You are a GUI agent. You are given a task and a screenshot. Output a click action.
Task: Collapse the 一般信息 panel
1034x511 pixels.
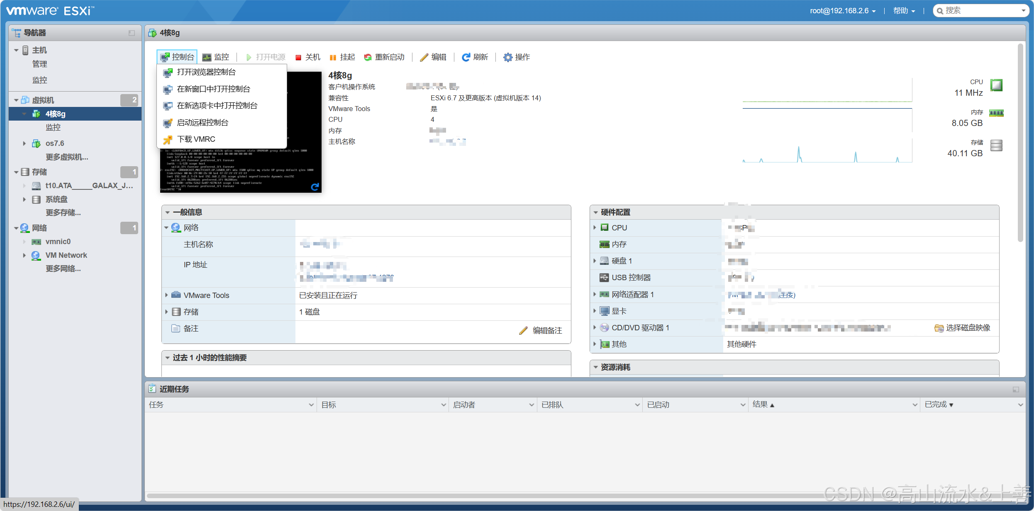(168, 212)
